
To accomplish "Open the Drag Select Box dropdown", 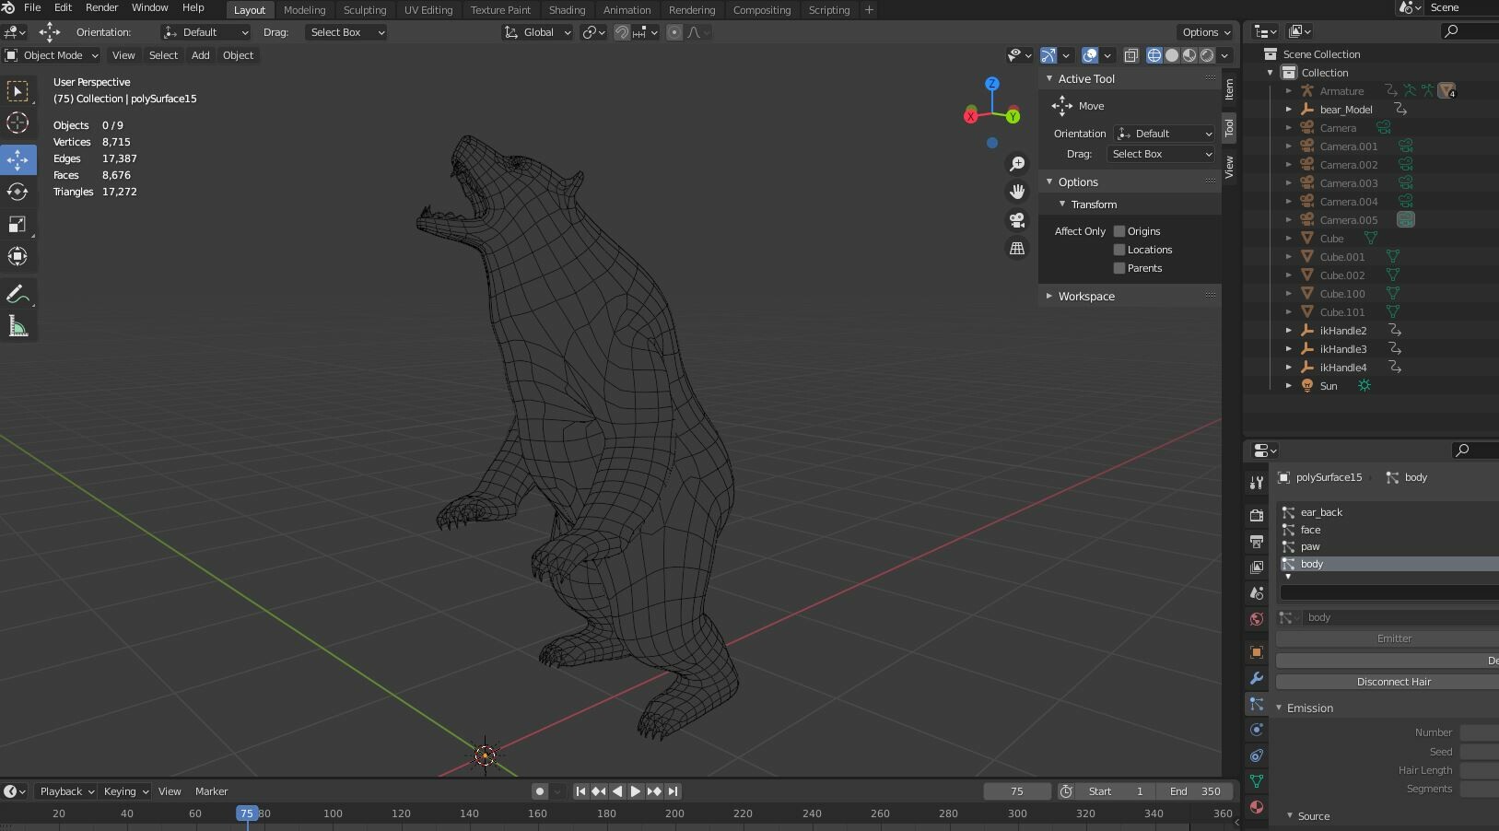I will click(x=1160, y=154).
